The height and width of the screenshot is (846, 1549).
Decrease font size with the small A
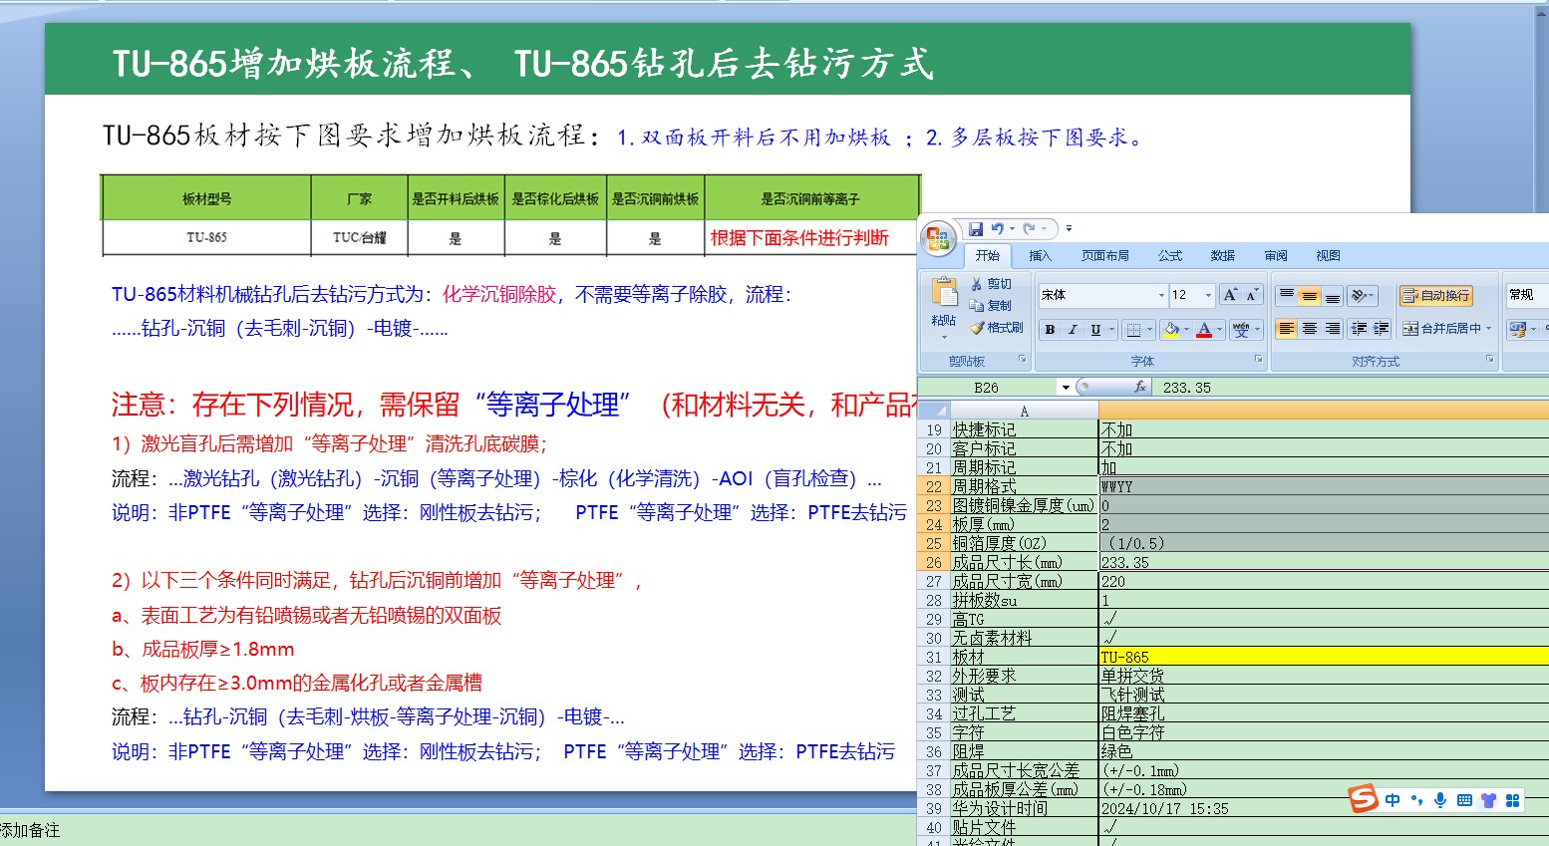point(1252,295)
